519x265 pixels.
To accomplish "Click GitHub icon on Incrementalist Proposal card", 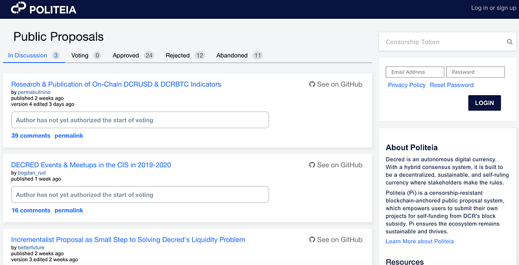I will (312, 240).
